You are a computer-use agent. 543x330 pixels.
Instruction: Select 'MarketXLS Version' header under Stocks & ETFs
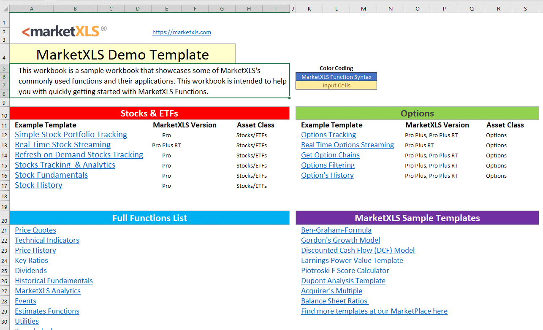[185, 125]
